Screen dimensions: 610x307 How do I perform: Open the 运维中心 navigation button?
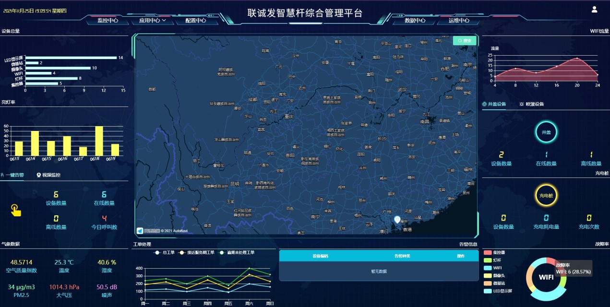[x=459, y=21]
